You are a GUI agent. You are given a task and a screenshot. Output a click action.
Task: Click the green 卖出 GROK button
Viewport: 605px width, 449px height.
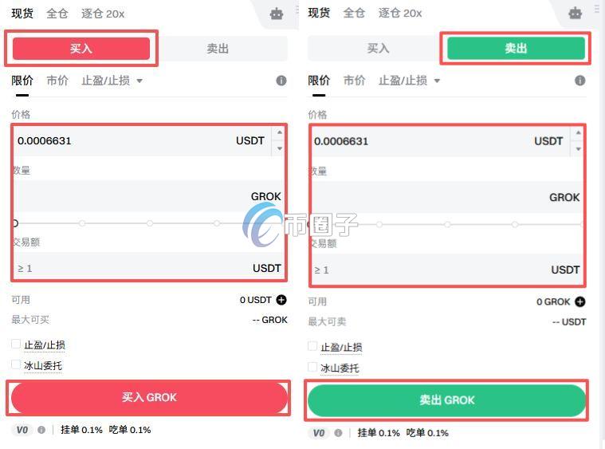tap(447, 400)
